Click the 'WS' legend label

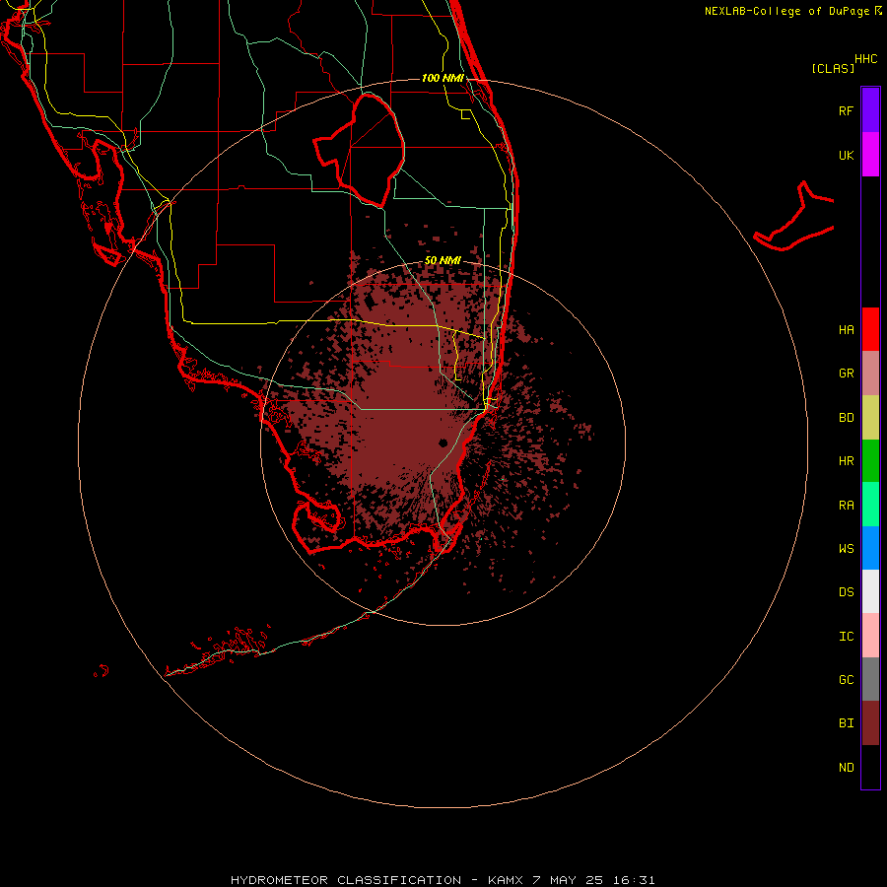point(846,548)
